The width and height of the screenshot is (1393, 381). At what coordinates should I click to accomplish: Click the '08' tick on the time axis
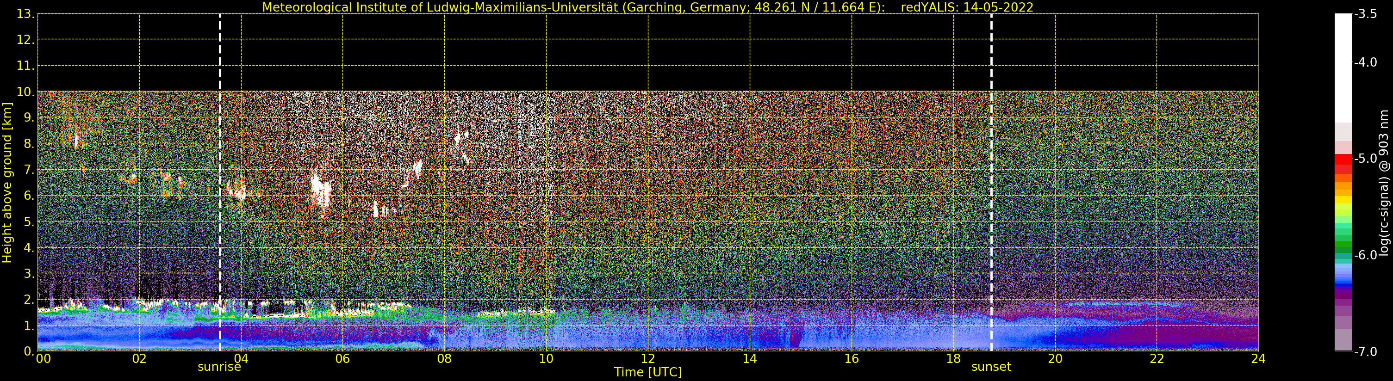pyautogui.click(x=444, y=359)
